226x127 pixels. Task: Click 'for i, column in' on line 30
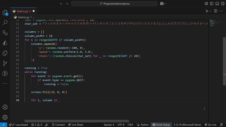coord(44,100)
